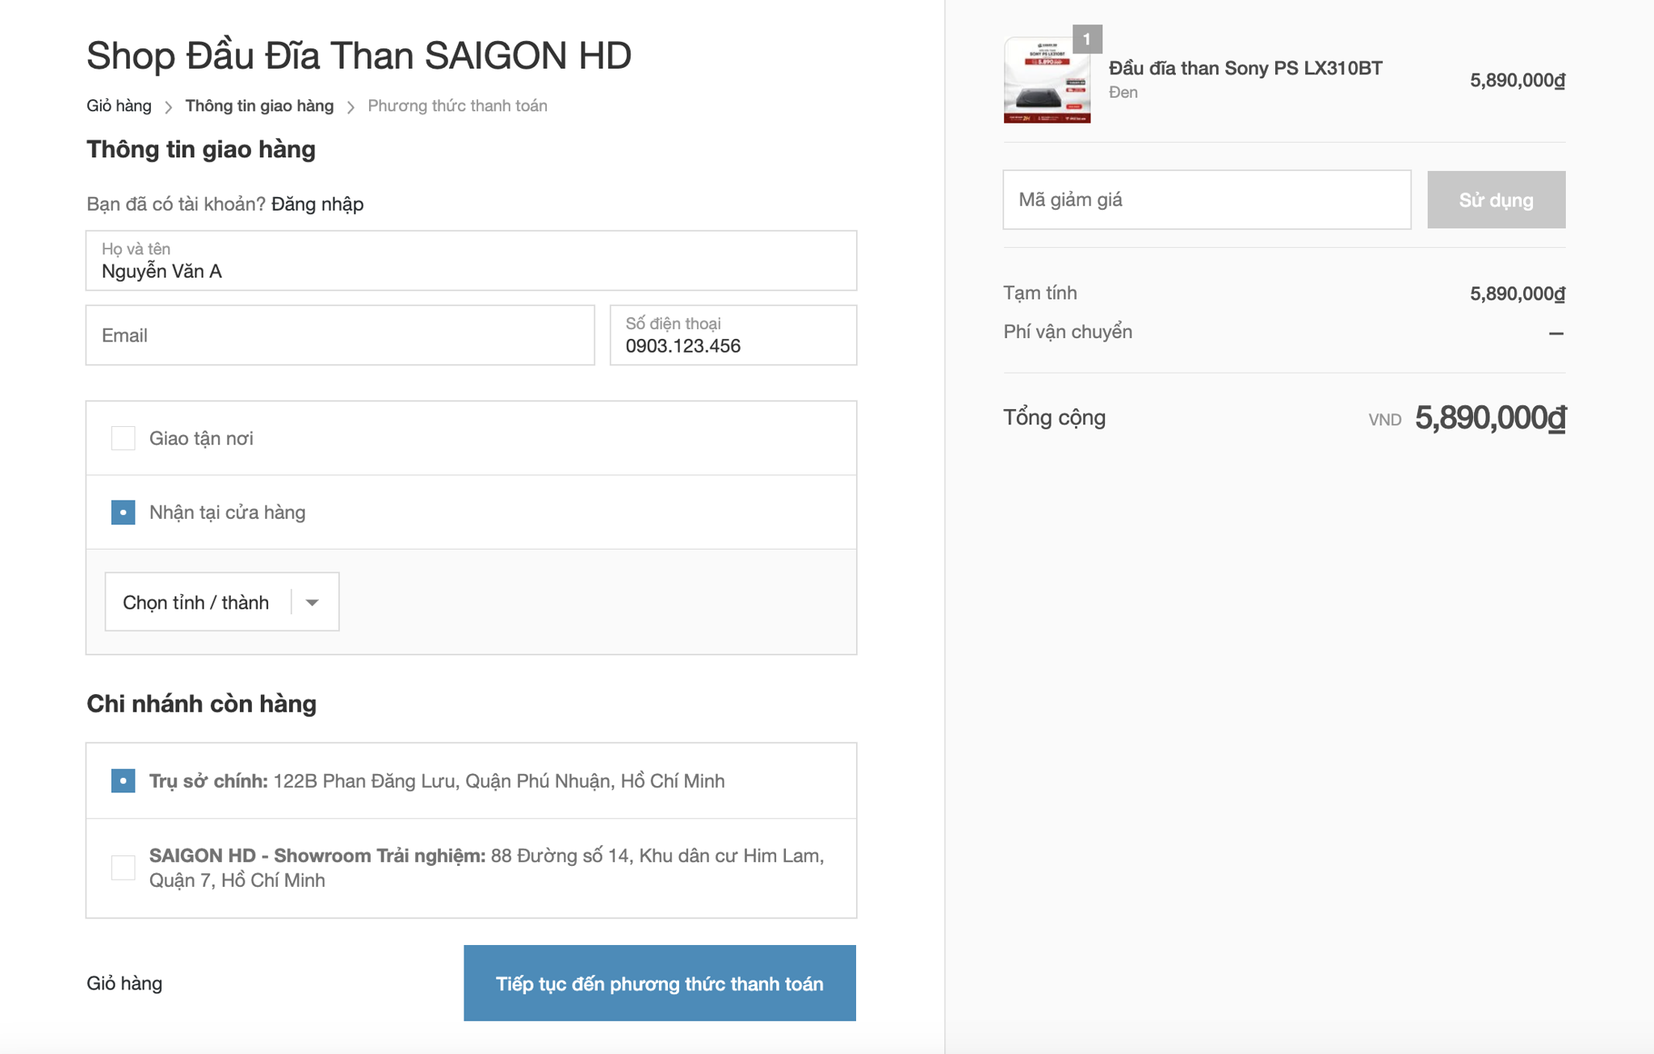Click the Email input field
Image resolution: width=1654 pixels, height=1054 pixels.
pos(340,335)
